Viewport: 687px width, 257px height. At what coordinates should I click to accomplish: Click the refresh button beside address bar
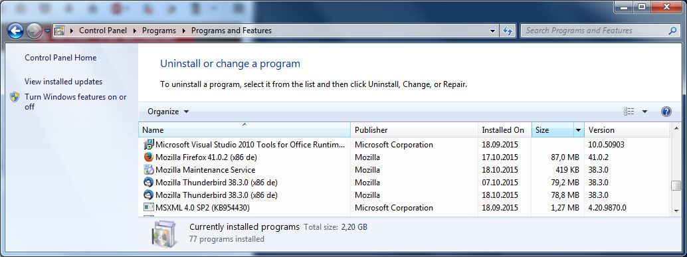pyautogui.click(x=508, y=31)
